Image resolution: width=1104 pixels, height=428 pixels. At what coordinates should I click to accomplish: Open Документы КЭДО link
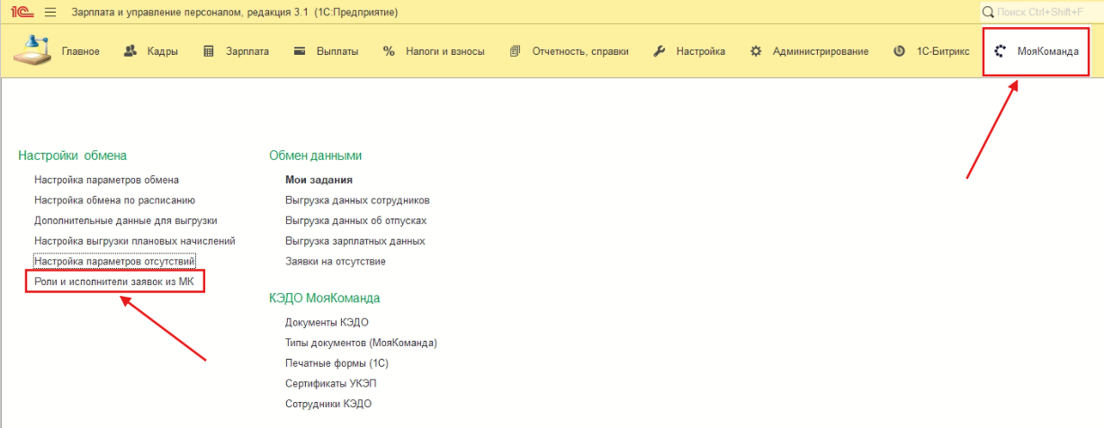327,322
